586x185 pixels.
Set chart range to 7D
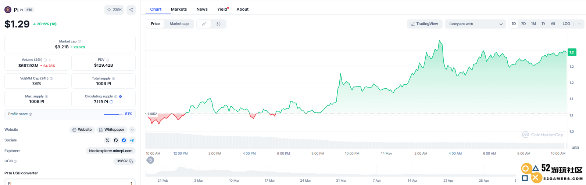pyautogui.click(x=524, y=24)
